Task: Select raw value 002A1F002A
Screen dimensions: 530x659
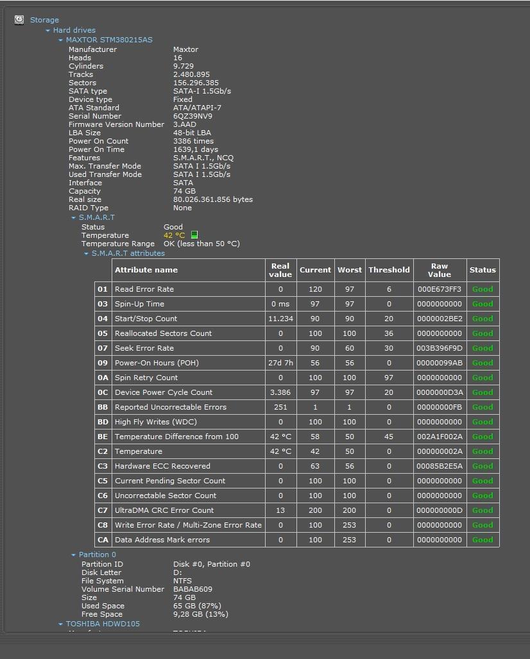Action: 440,437
